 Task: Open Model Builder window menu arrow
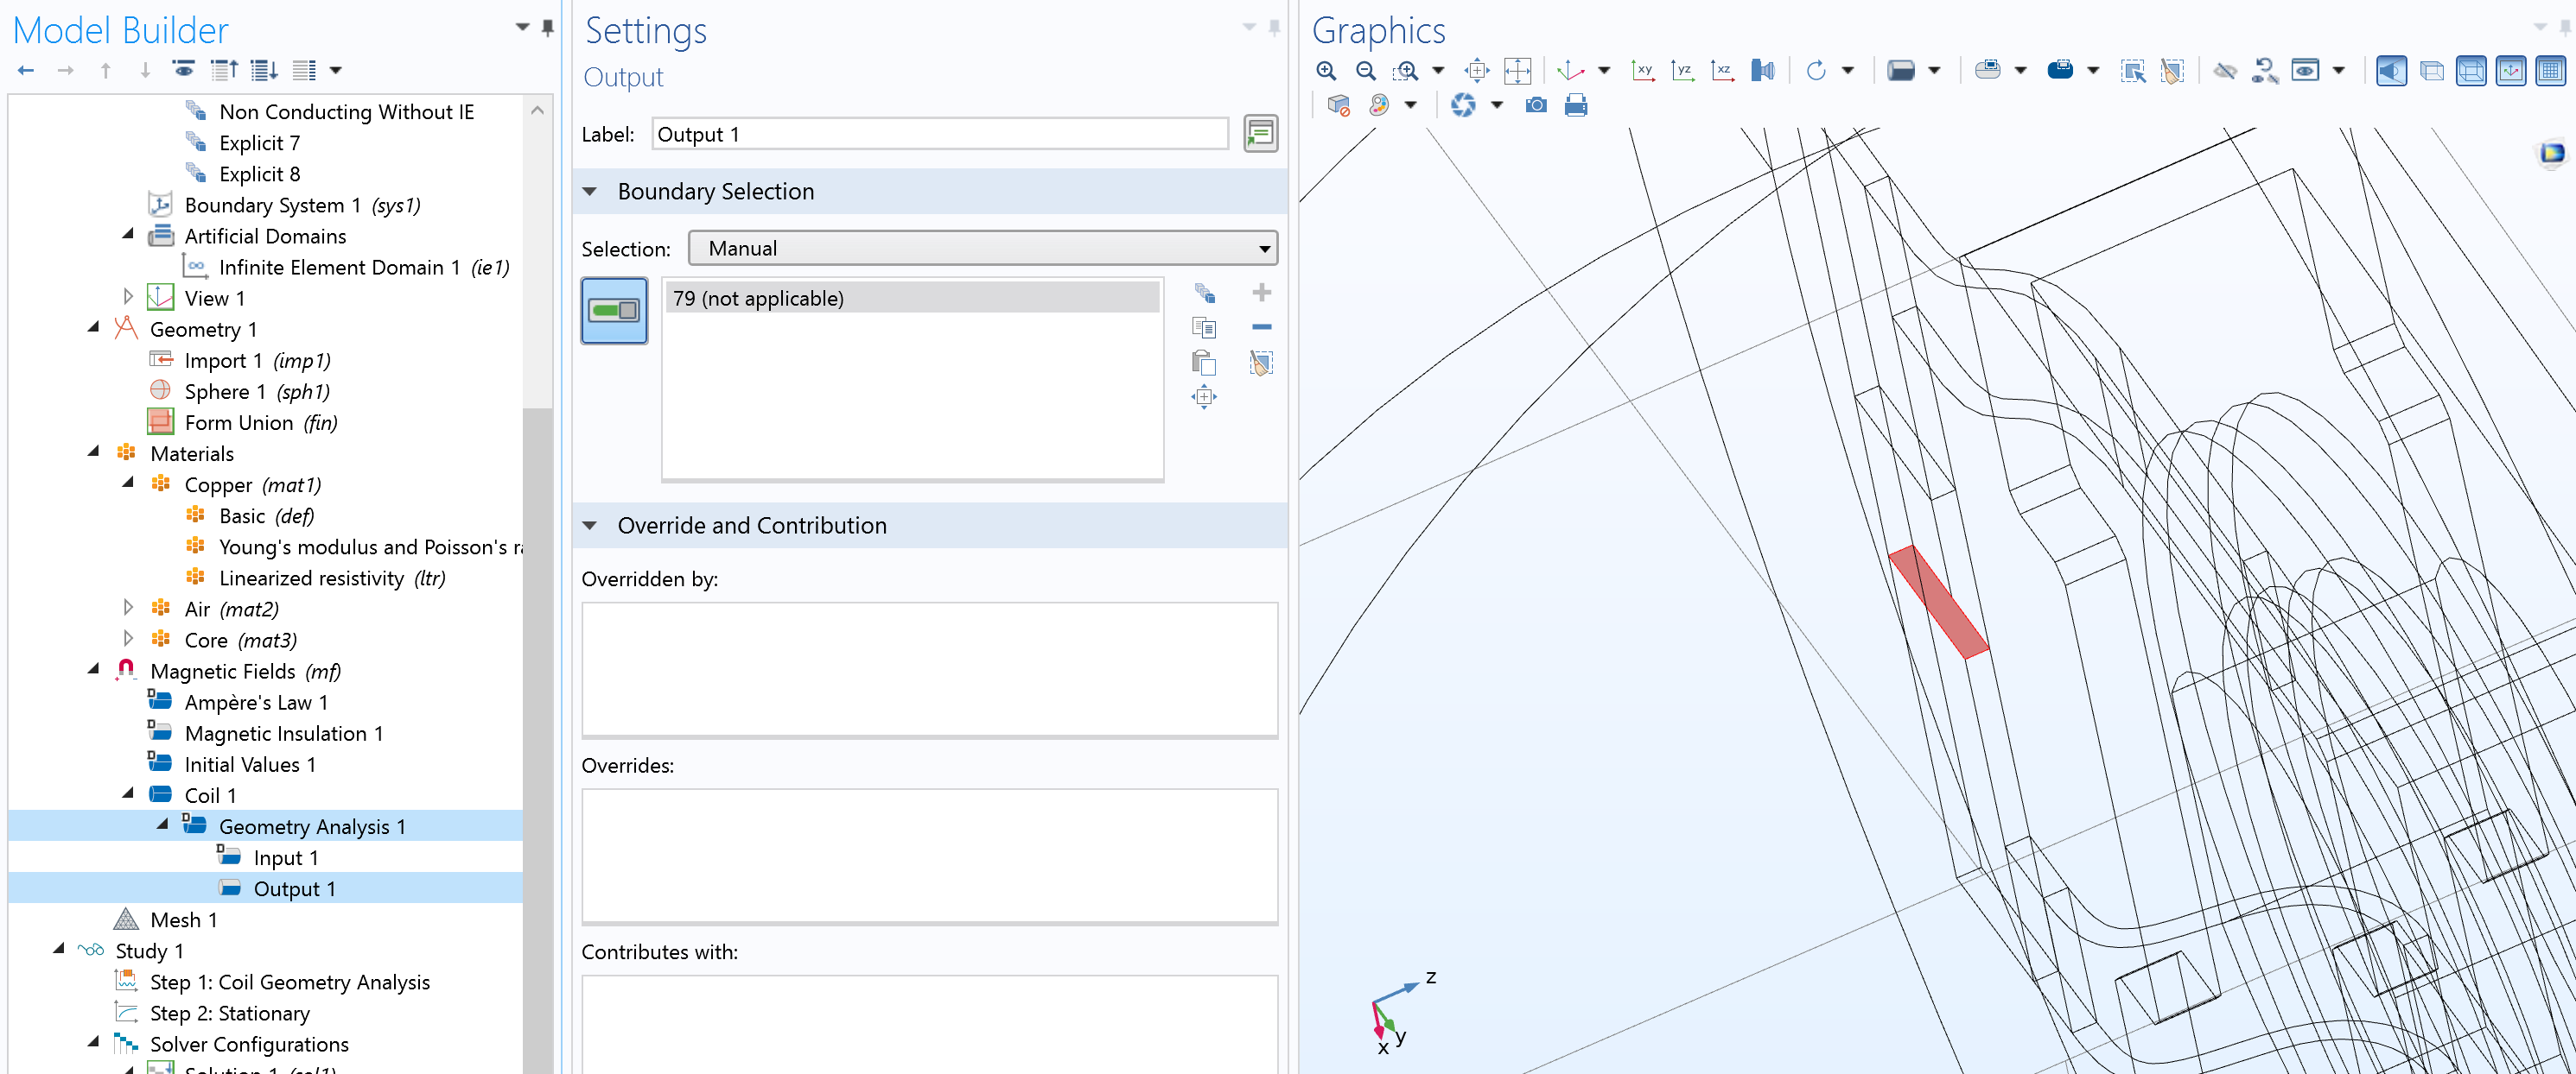(522, 27)
